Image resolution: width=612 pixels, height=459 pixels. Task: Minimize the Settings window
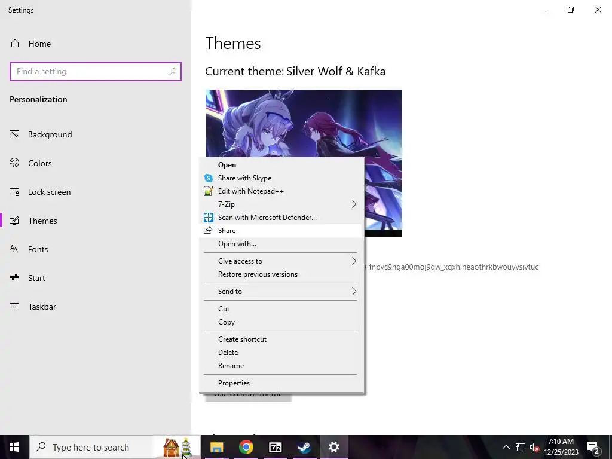point(543,10)
